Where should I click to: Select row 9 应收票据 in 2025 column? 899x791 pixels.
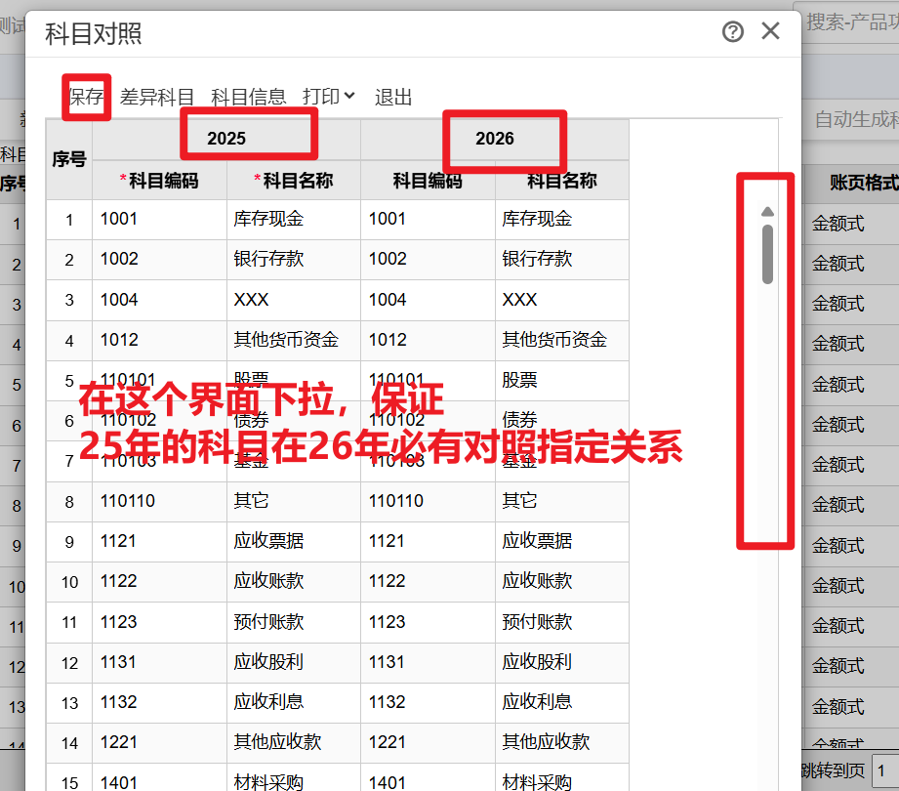[x=293, y=541]
